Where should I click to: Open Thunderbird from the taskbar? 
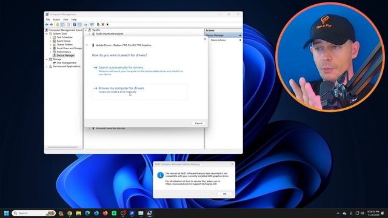96,213
